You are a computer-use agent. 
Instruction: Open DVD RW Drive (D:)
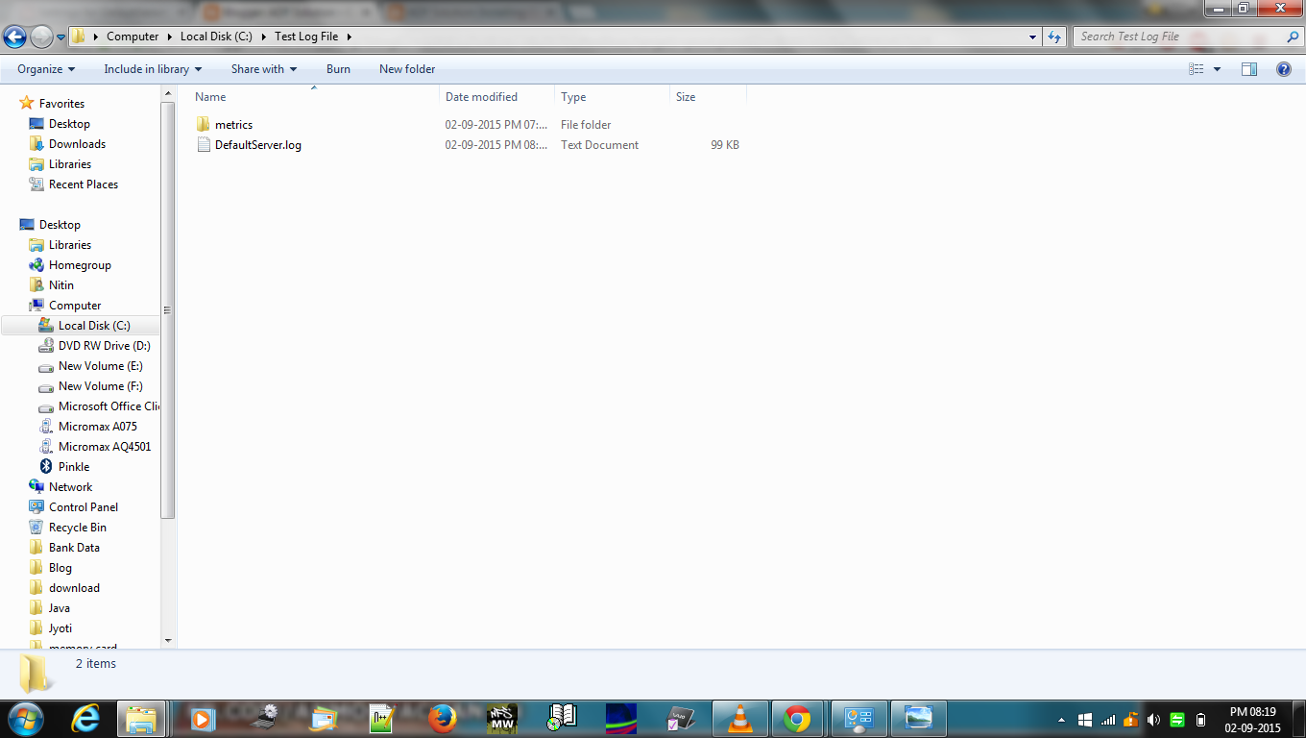click(x=105, y=346)
